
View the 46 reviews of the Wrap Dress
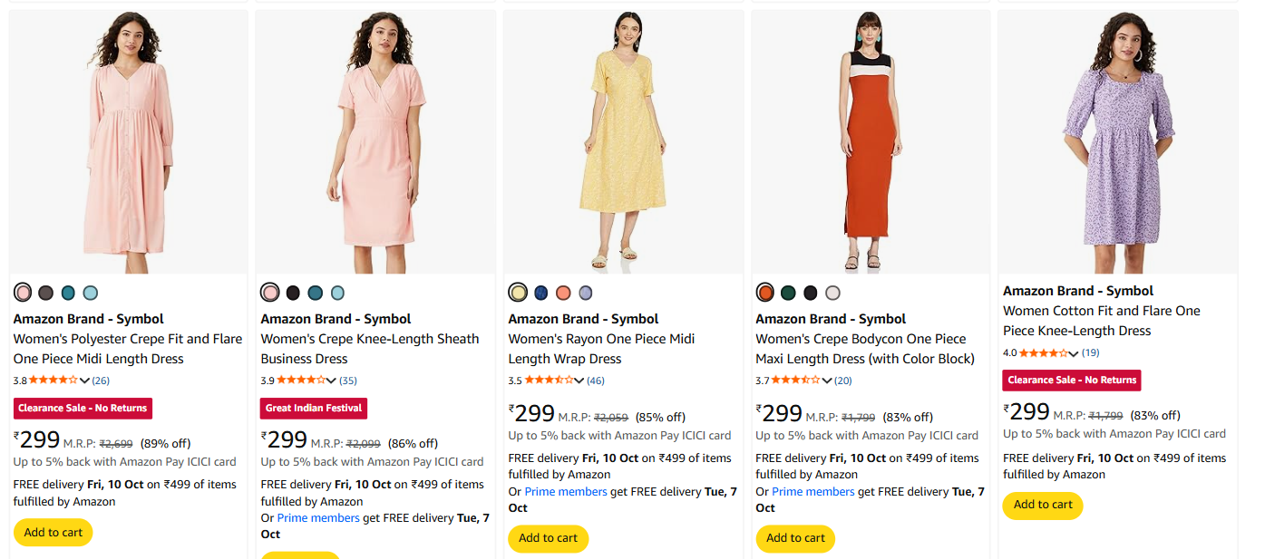click(596, 381)
